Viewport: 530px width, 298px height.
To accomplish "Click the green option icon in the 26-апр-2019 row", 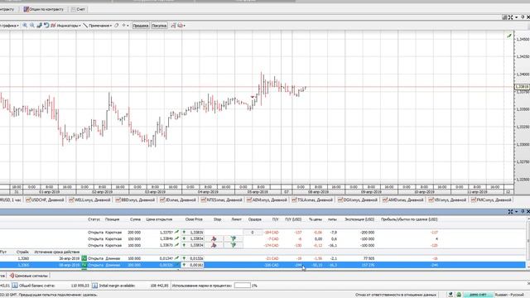I will [84, 258].
